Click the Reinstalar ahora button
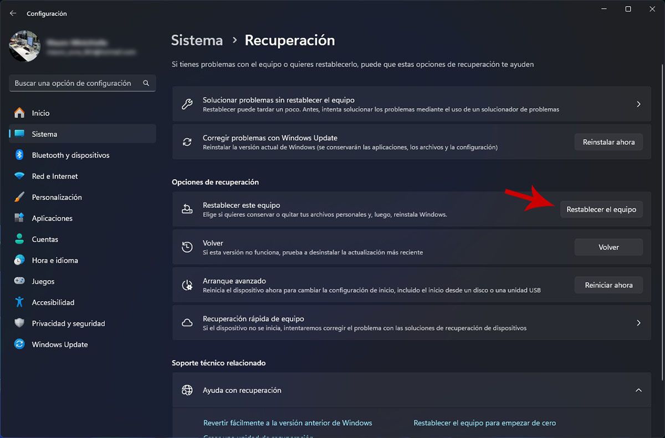 pyautogui.click(x=608, y=142)
